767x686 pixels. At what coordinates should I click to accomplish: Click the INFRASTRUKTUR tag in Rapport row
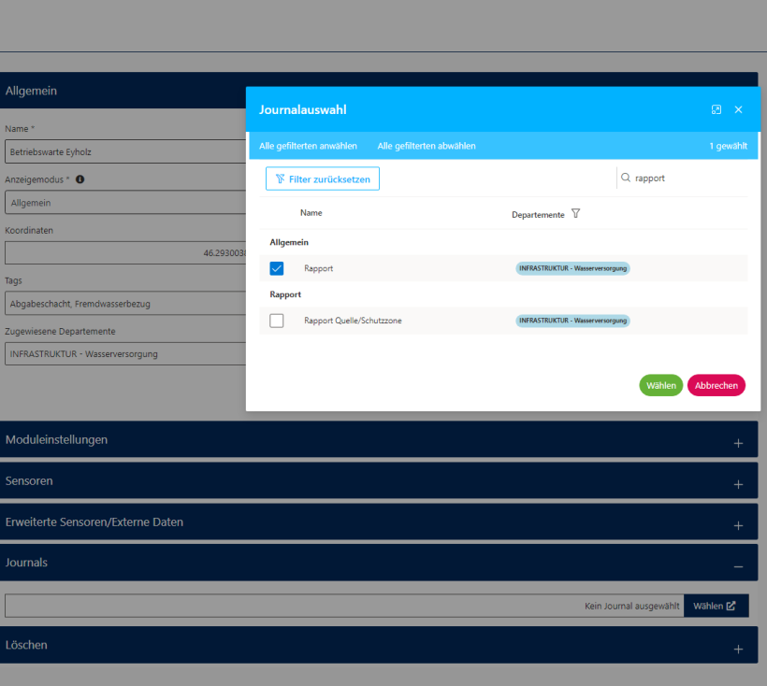tap(572, 268)
